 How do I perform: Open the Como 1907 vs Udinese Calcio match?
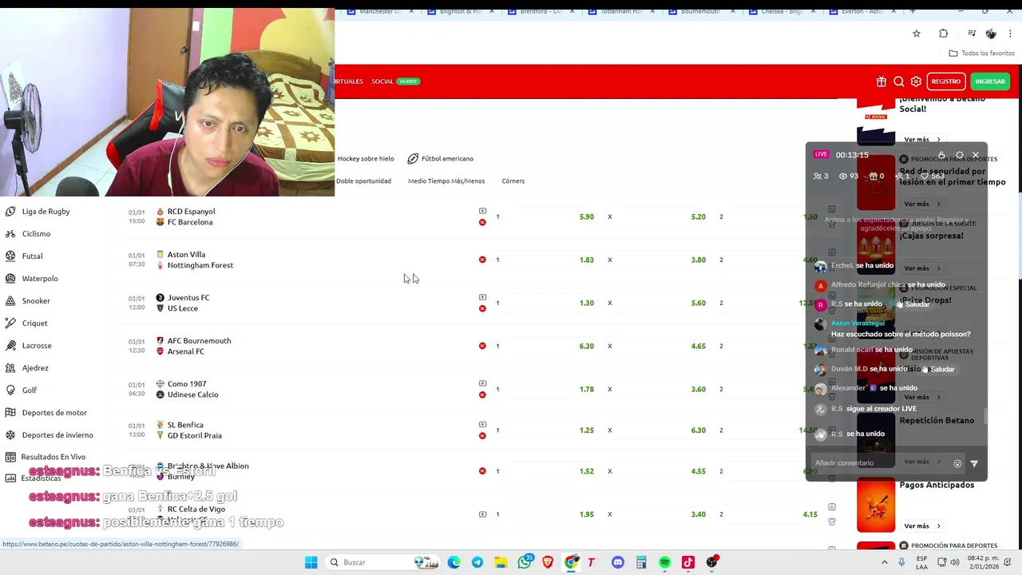tap(192, 389)
